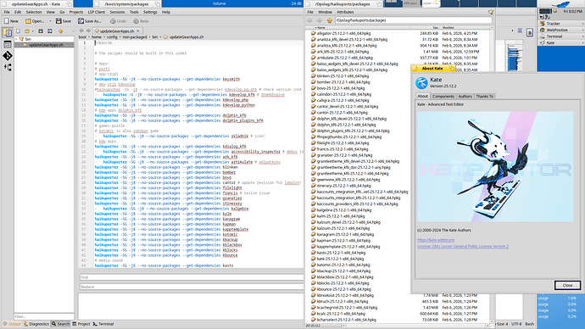Click 'boot' in the breadcrumb path

coord(82,37)
